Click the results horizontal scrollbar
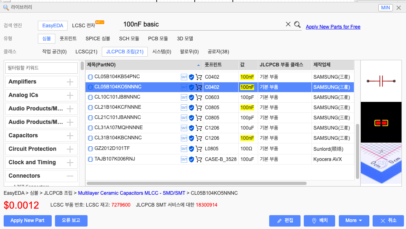Screen dimensions: 406x229 pos(197,183)
